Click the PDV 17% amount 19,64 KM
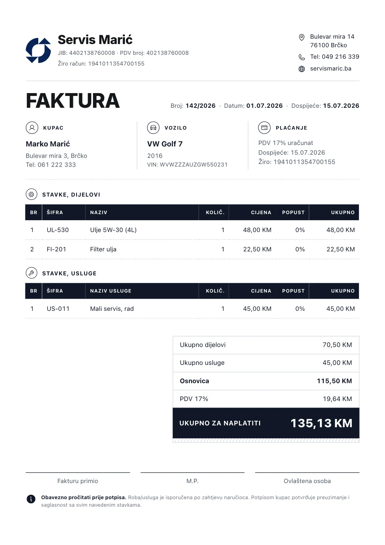The image size is (385, 545). (x=337, y=399)
